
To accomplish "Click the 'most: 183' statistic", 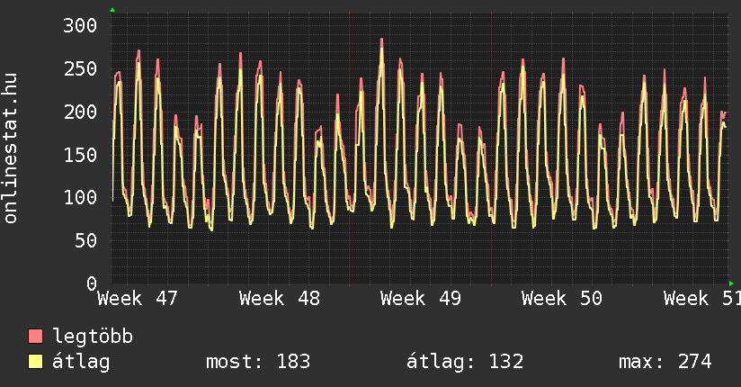I will [258, 362].
